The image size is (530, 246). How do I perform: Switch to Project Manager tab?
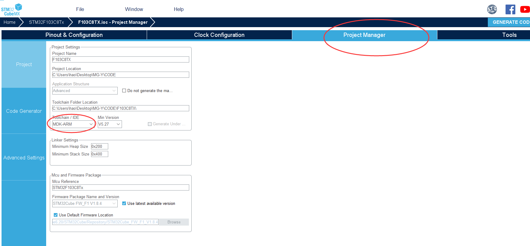(364, 35)
